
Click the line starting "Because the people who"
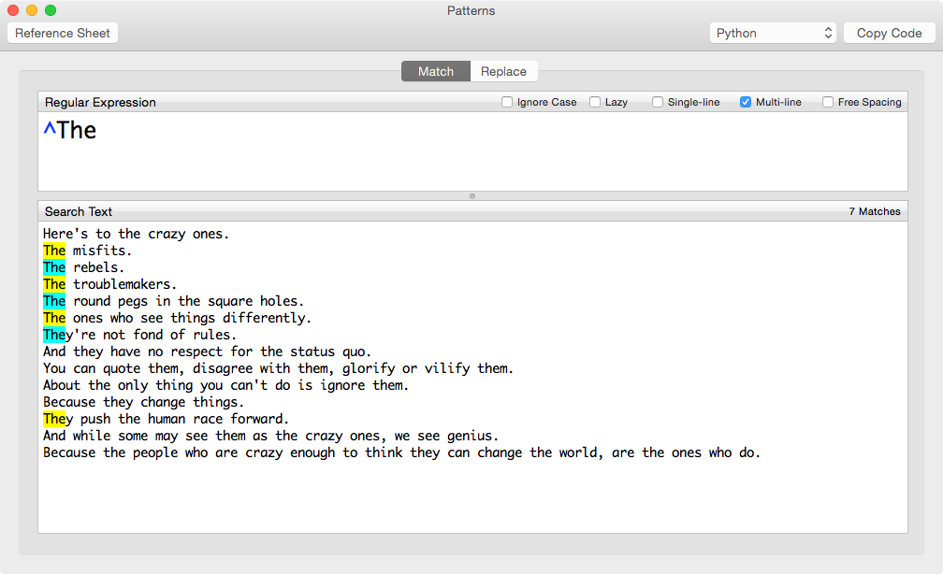(x=401, y=452)
